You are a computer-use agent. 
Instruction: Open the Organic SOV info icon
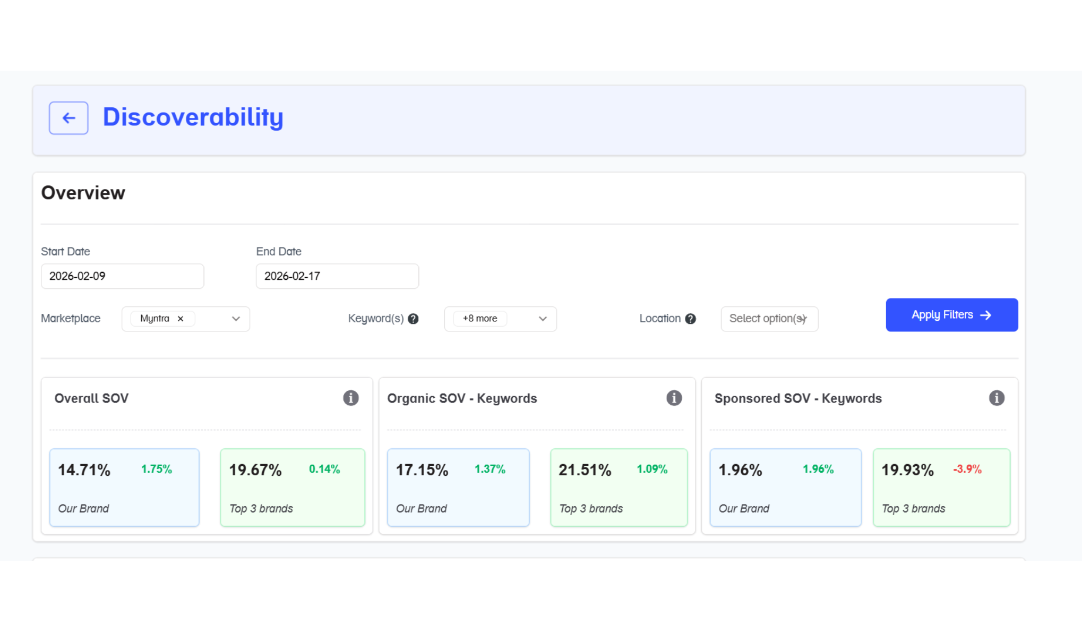coord(674,398)
